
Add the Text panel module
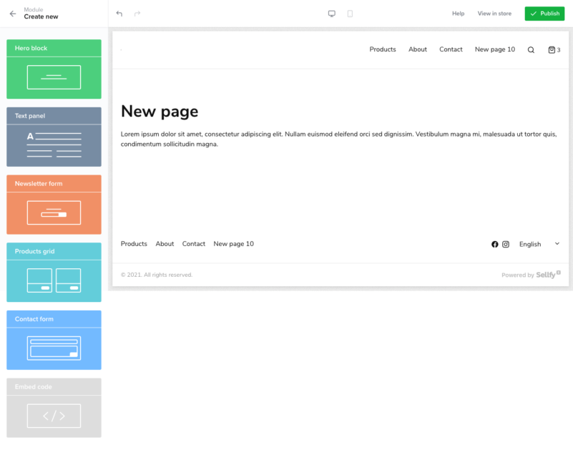click(54, 137)
